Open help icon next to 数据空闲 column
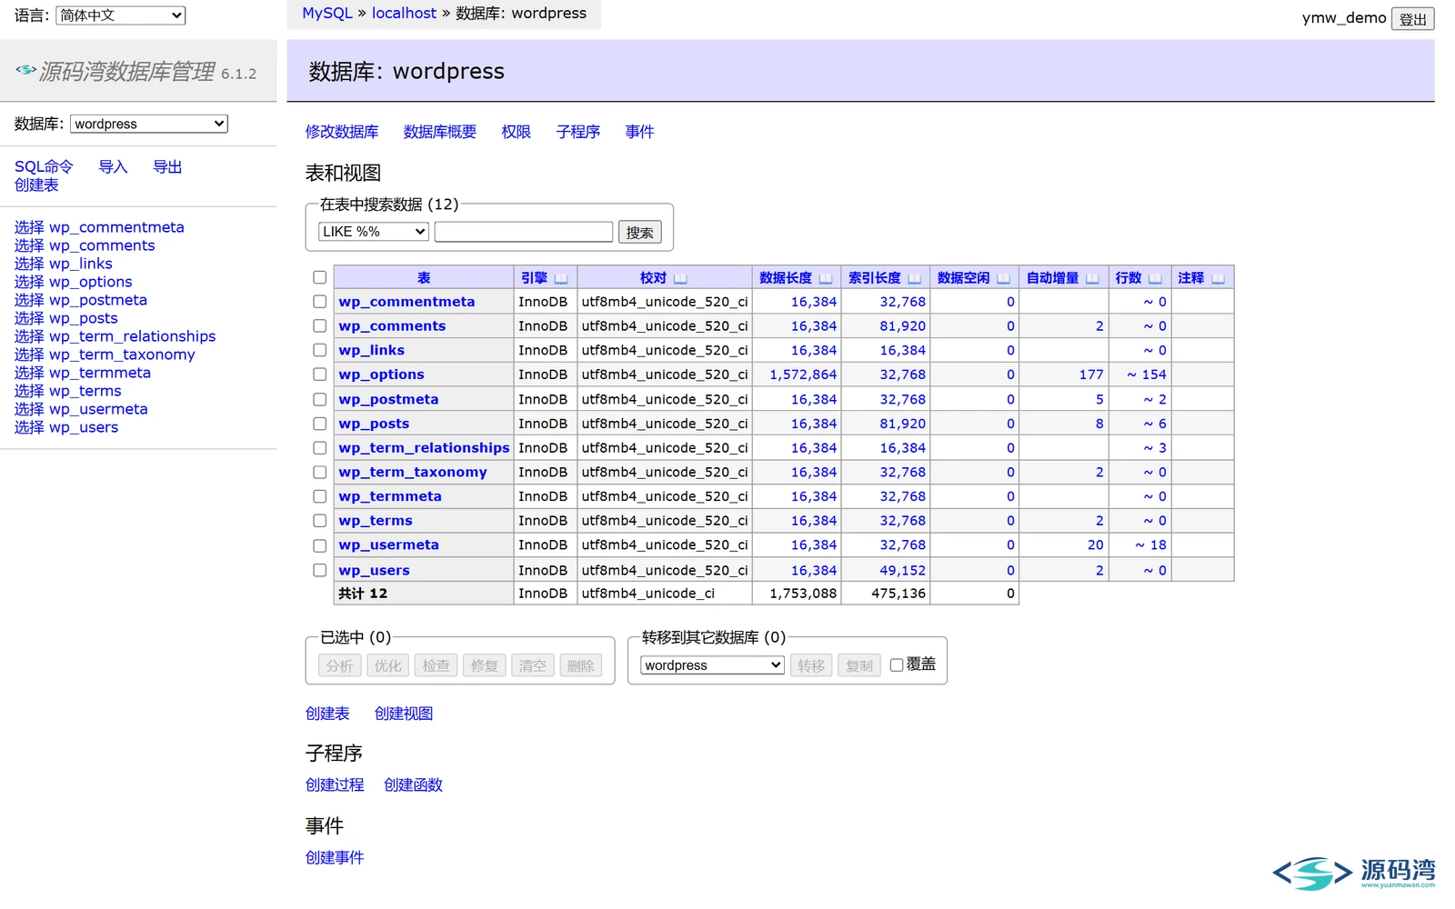This screenshot has height=909, width=1455. coord(1003,278)
